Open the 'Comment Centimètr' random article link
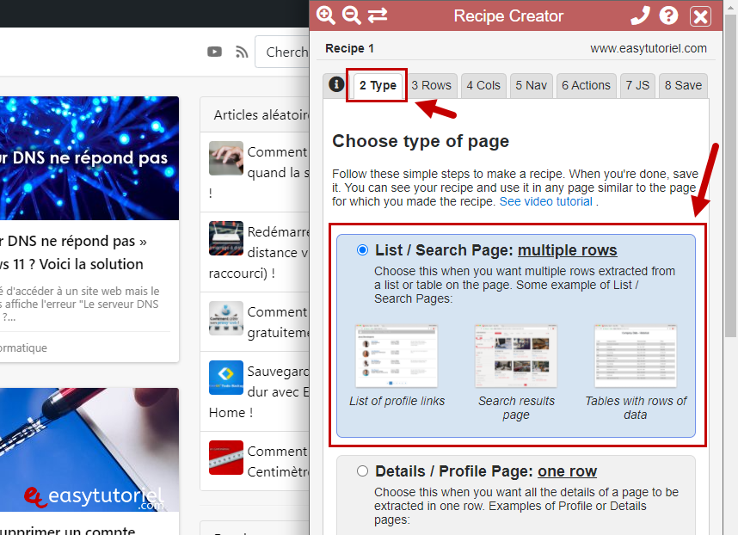 coord(278,462)
